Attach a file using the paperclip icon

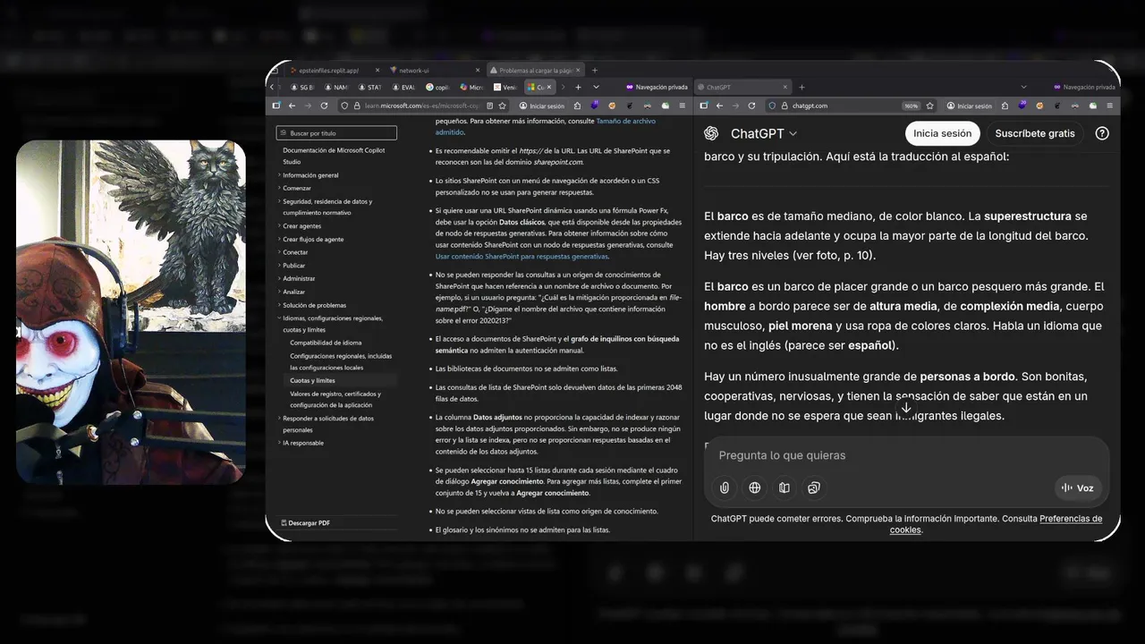click(725, 487)
